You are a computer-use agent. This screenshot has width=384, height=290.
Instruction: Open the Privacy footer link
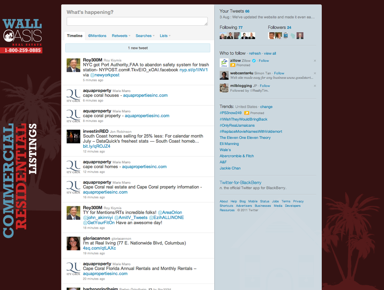coord(298,201)
